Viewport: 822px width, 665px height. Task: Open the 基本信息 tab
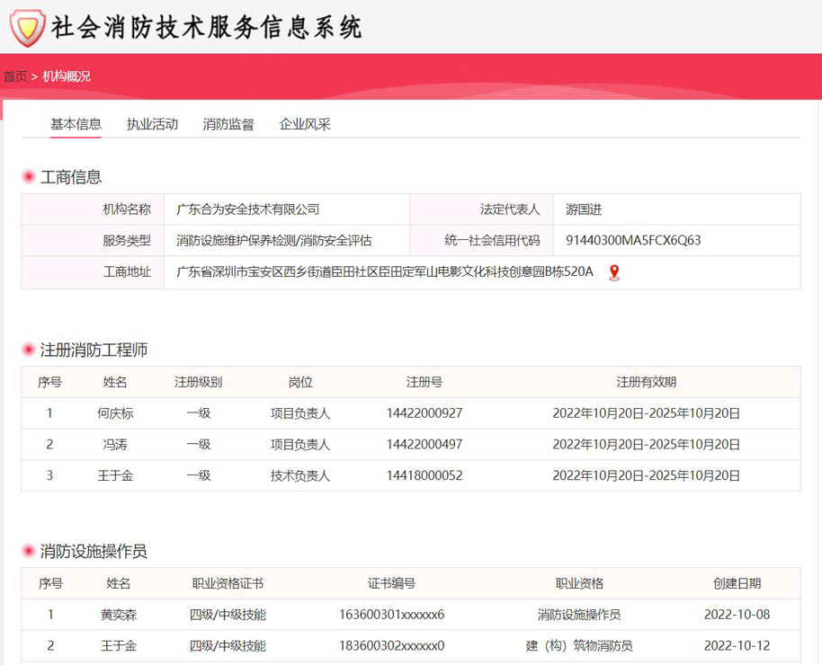(76, 124)
